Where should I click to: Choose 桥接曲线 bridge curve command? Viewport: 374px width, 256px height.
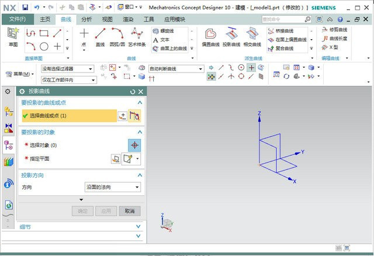click(280, 31)
